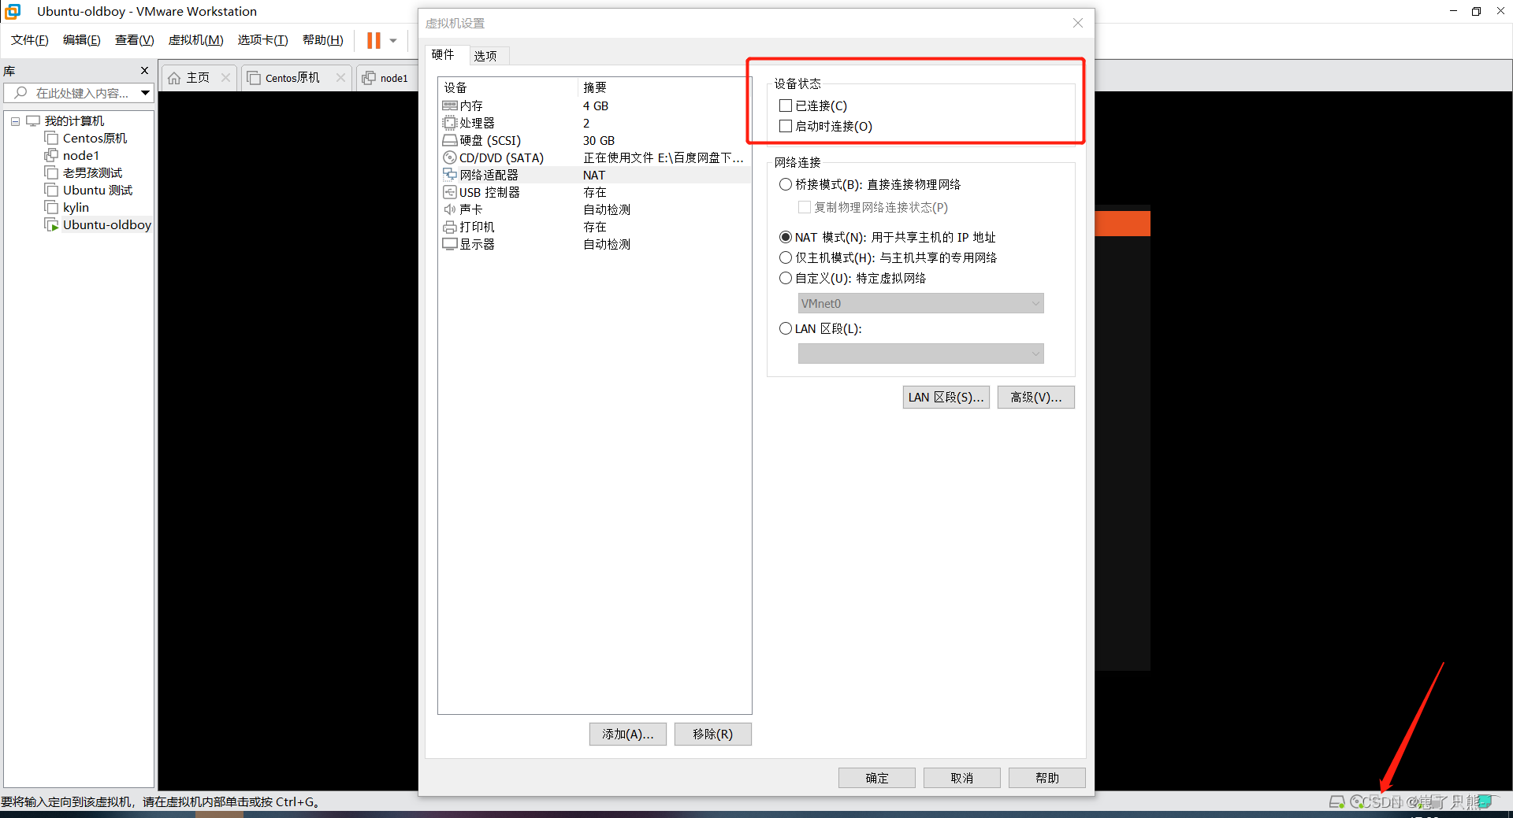Select 仅主机模式(H) radio button
The height and width of the screenshot is (818, 1513).
pyautogui.click(x=785, y=257)
